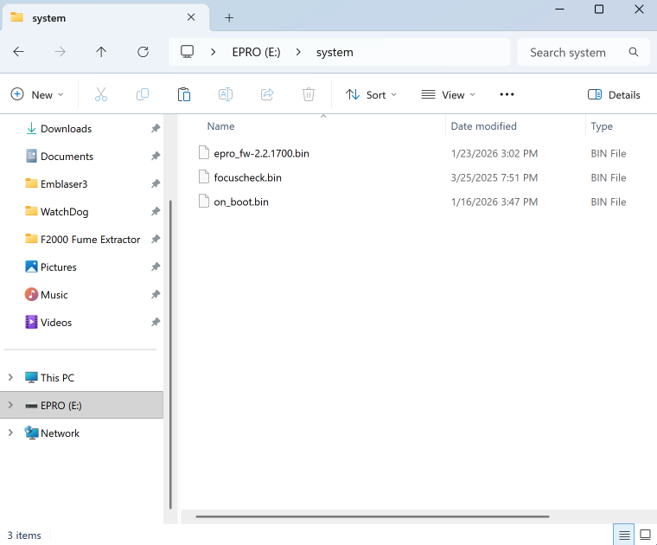This screenshot has height=545, width=657.
Task: Click the Cut scissors icon
Action: (x=101, y=94)
